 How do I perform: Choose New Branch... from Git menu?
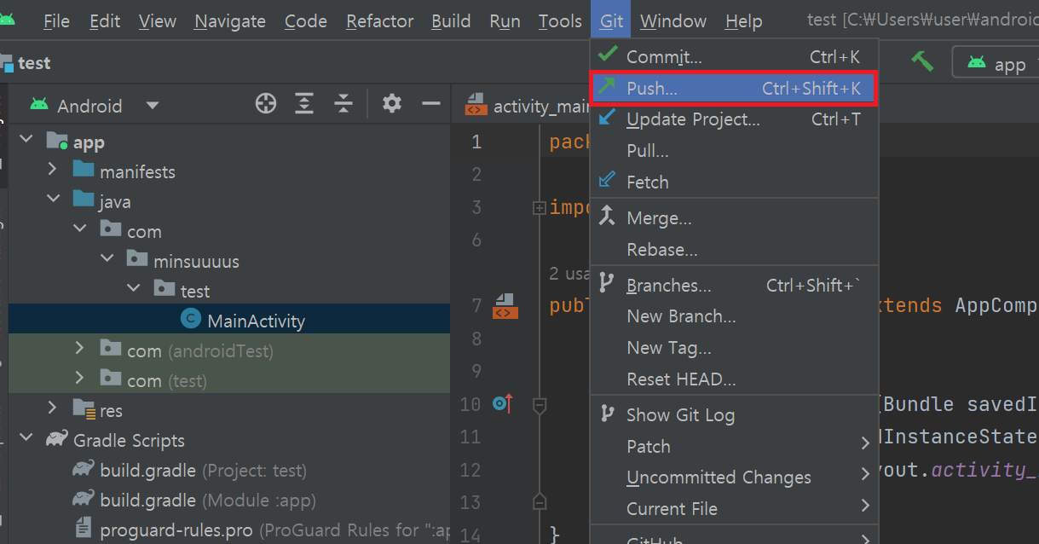pos(734,316)
